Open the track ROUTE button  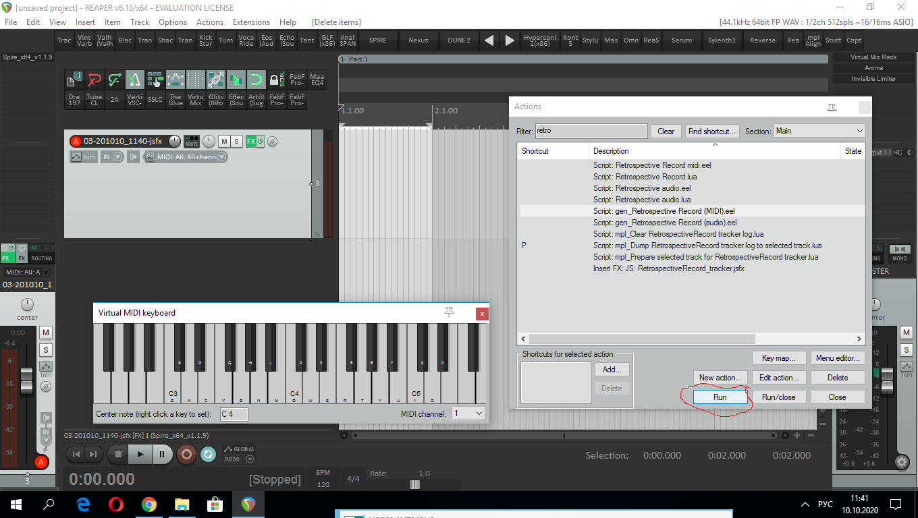point(192,141)
